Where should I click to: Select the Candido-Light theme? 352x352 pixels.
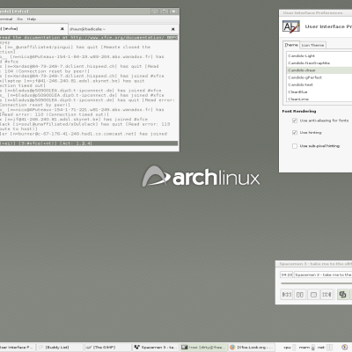pos(319,55)
